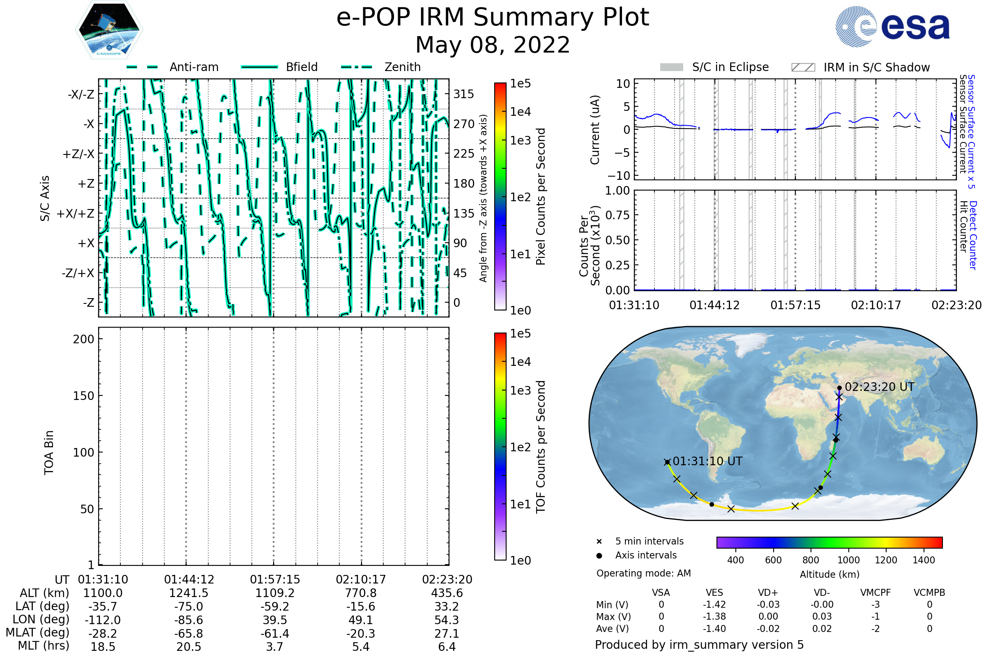
Task: Click the S/C in Eclipse gray swatch
Action: [x=671, y=67]
